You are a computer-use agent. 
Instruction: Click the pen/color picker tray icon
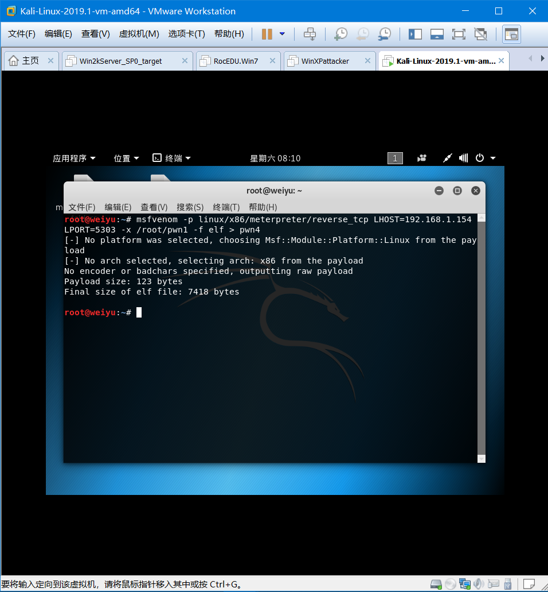click(447, 158)
